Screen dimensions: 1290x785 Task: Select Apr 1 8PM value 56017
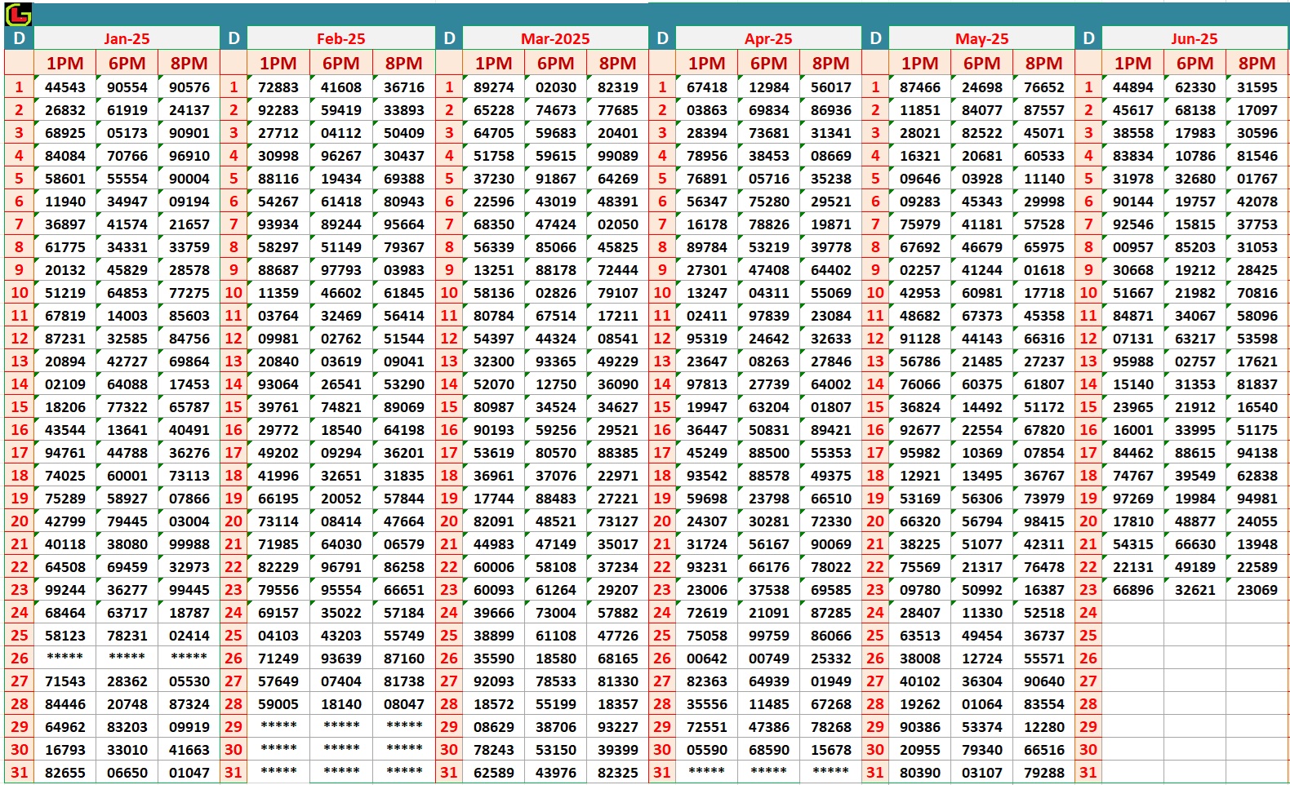[831, 86]
